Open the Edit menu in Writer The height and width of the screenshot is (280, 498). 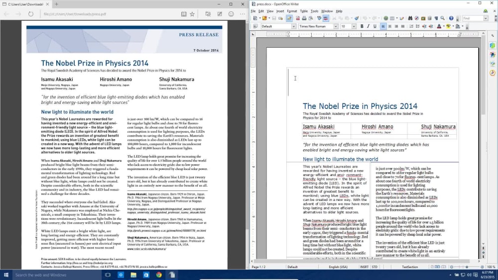click(x=261, y=11)
